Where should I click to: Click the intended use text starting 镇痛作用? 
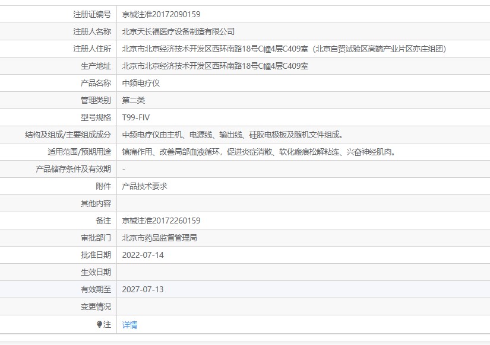pyautogui.click(x=259, y=152)
